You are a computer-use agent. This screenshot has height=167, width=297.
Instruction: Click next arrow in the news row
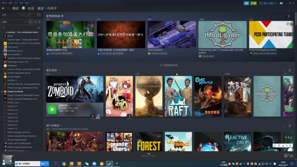[289, 16]
